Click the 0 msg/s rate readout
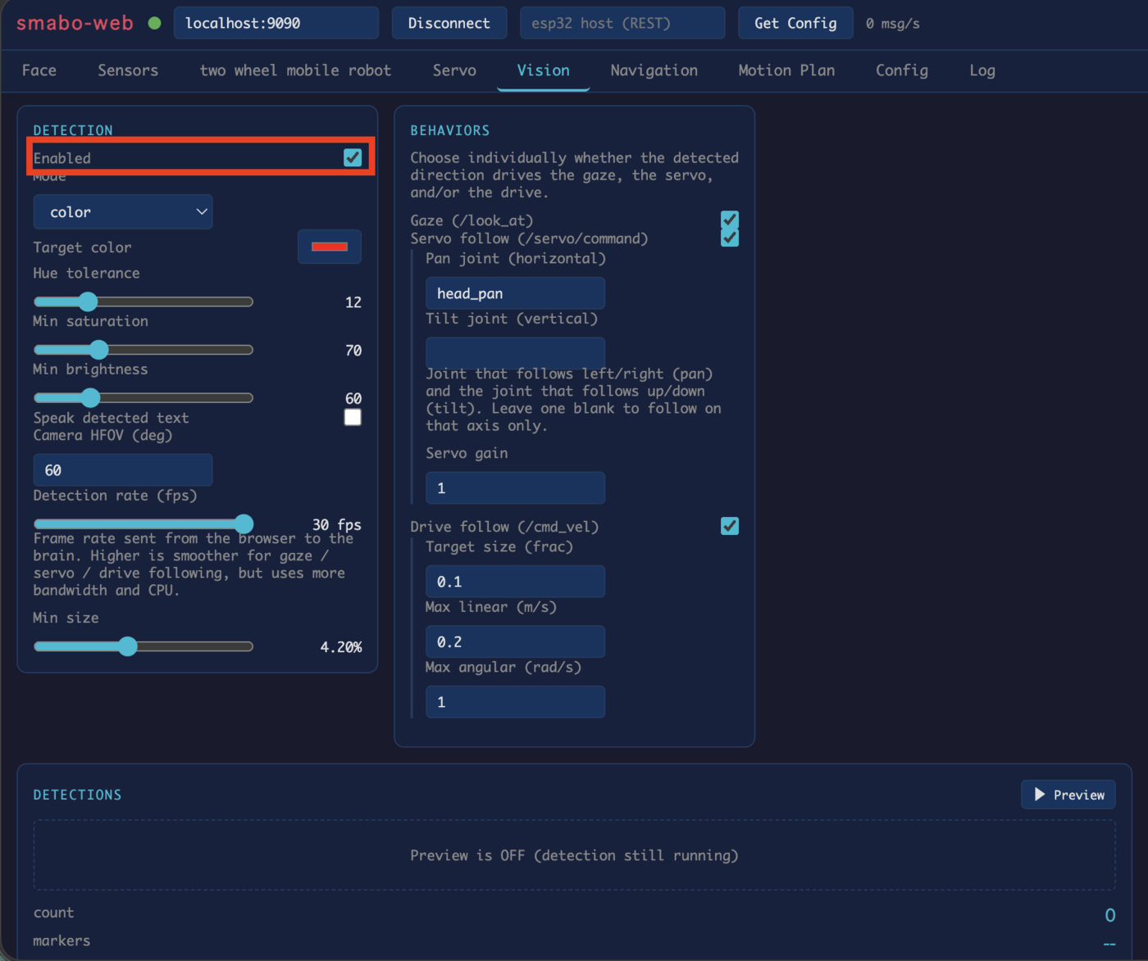1148x961 pixels. coord(893,24)
